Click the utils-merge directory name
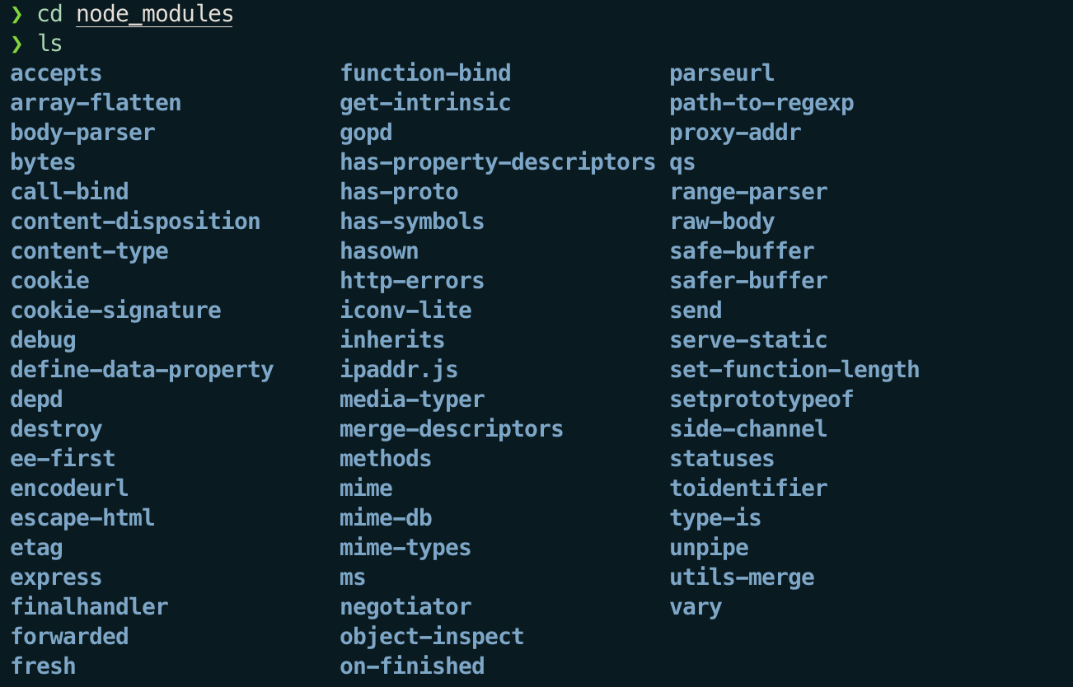The height and width of the screenshot is (687, 1073). tap(742, 577)
